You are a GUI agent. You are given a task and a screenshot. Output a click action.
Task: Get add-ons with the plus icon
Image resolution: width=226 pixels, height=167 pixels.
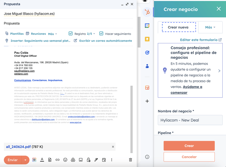pos(147,101)
